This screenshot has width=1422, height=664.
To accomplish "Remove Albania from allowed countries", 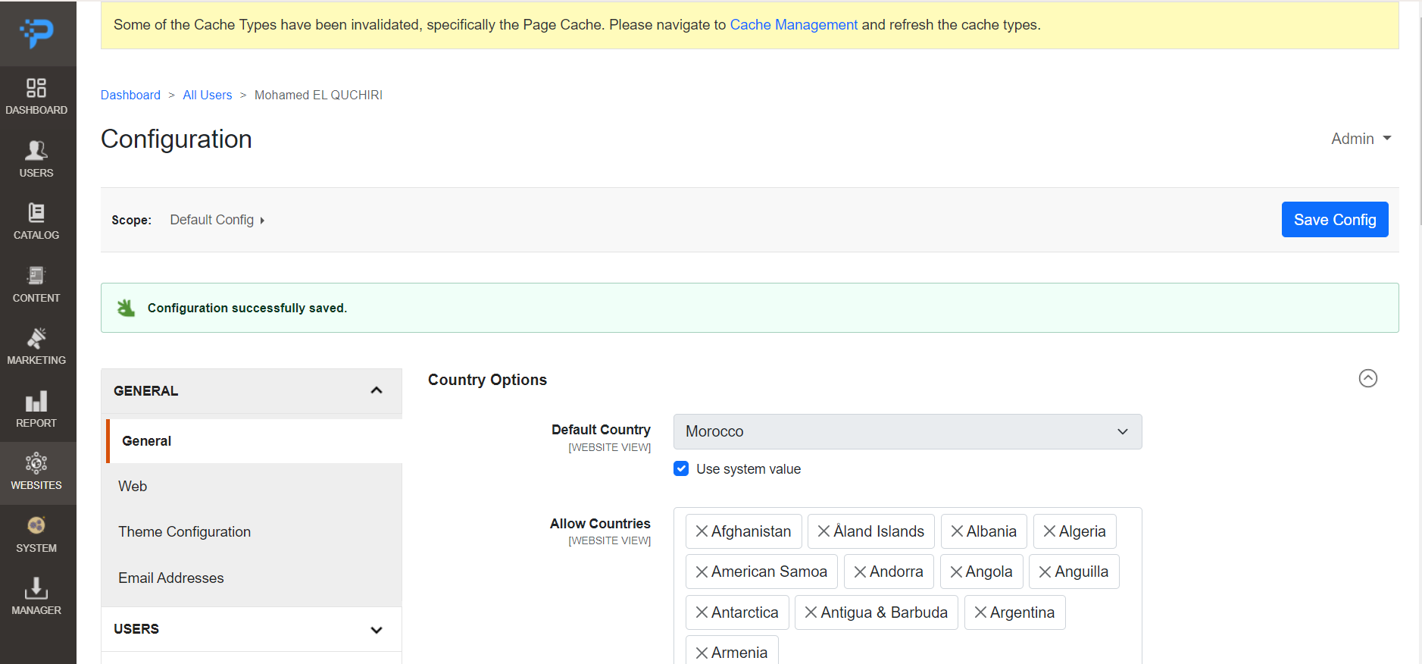I will [x=957, y=531].
